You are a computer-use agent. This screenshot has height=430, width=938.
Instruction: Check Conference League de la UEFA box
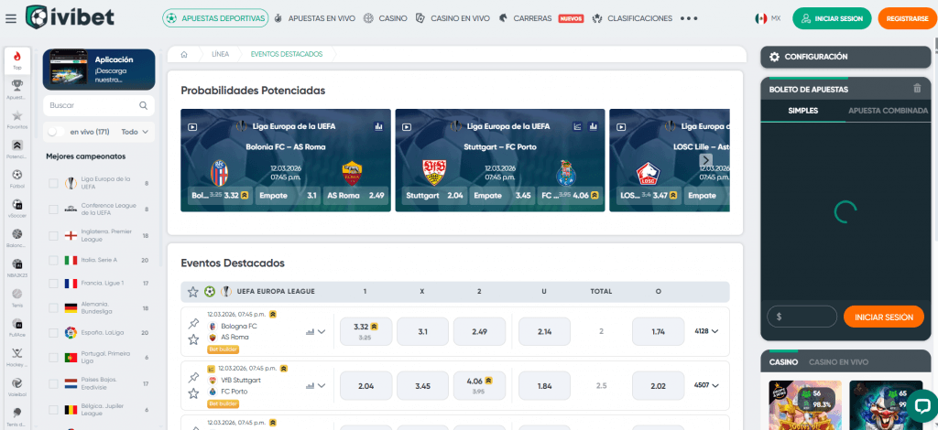(54, 209)
